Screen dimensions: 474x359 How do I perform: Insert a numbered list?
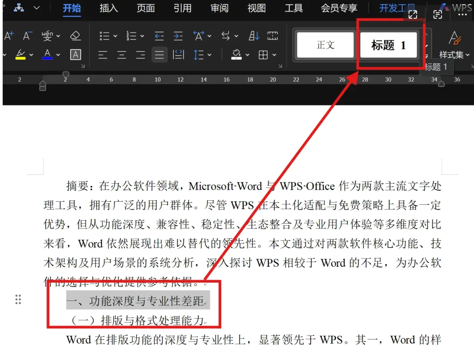(x=131, y=36)
